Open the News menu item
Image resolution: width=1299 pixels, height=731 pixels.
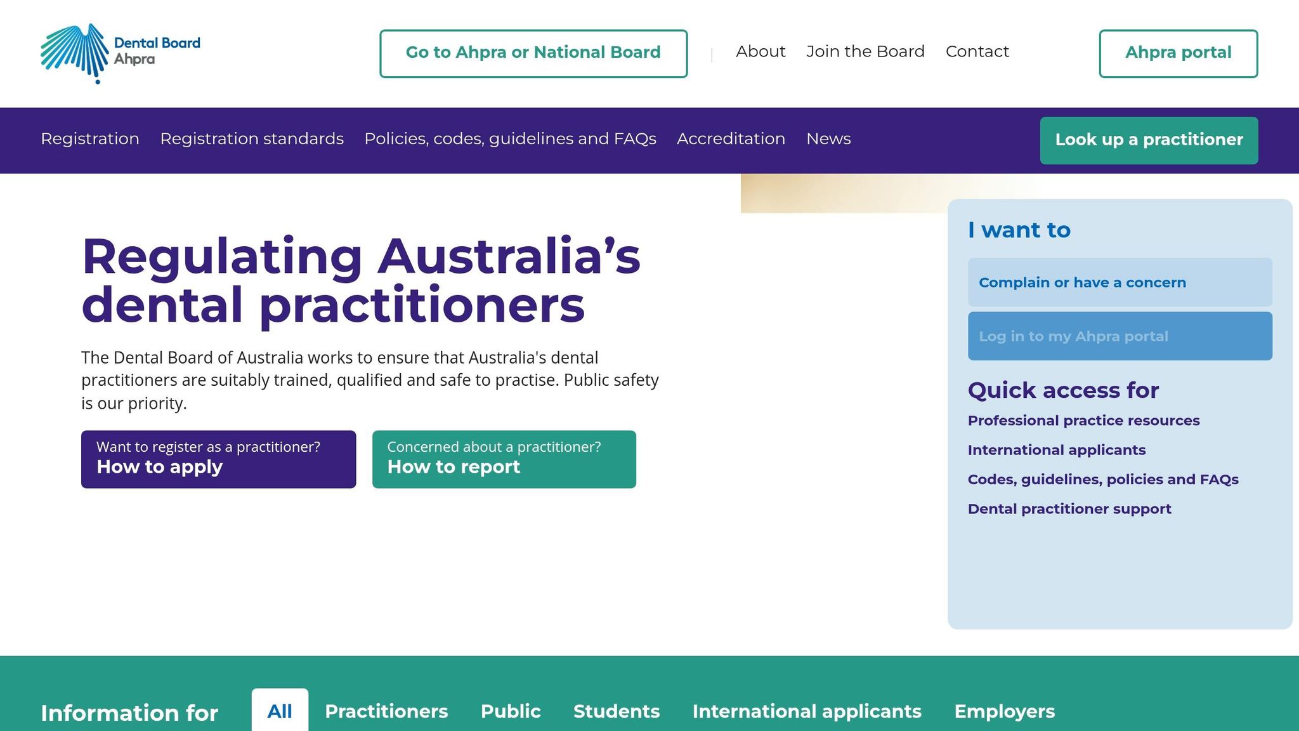[828, 139]
